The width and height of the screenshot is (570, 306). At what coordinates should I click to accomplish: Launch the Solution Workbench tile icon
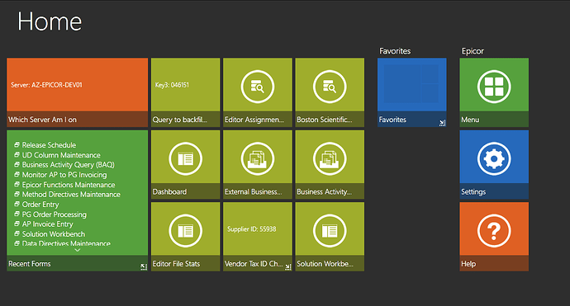(330, 231)
